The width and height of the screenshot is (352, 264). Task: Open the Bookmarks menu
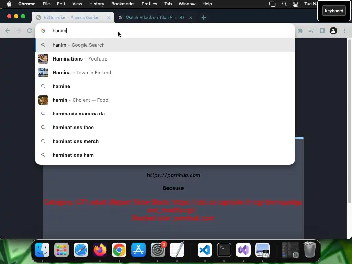(123, 4)
